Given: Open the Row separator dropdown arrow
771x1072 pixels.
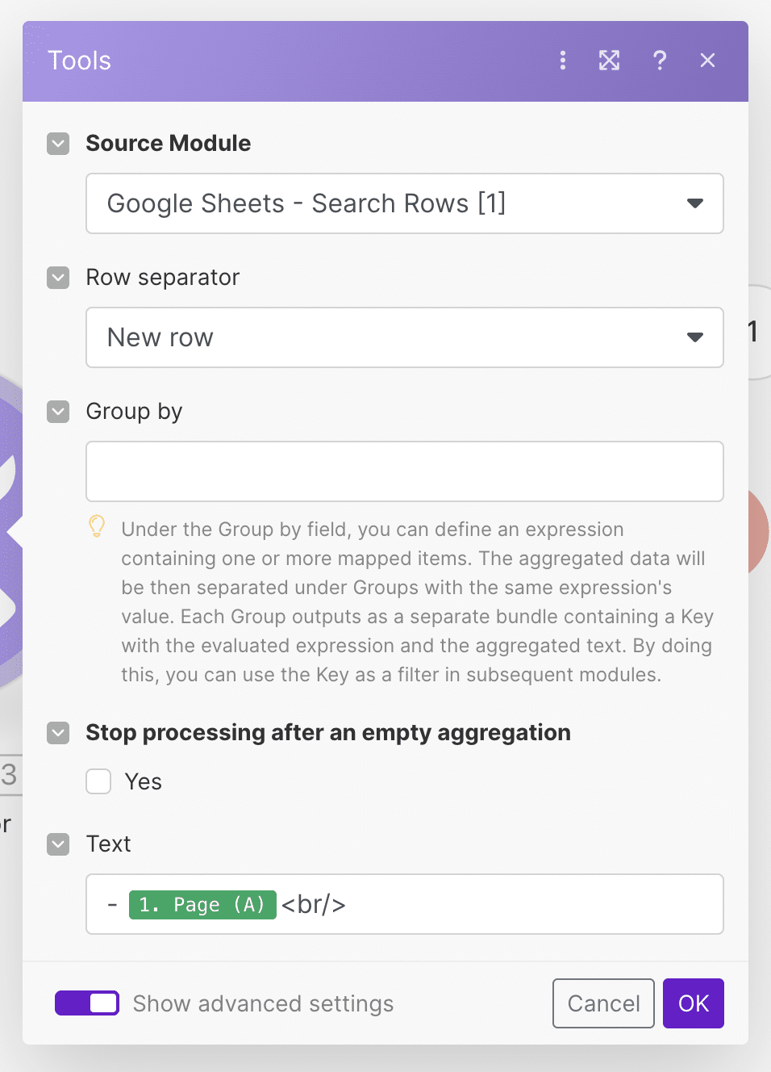Looking at the screenshot, I should 694,337.
